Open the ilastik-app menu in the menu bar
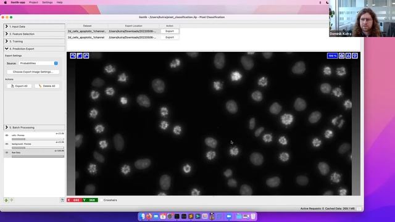 [x=18, y=2]
